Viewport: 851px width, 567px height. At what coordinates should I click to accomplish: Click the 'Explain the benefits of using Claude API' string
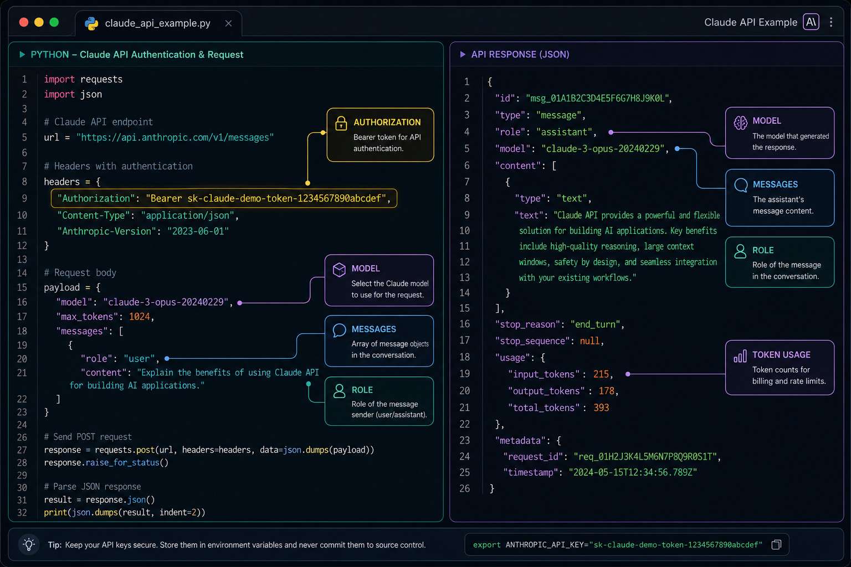228,373
